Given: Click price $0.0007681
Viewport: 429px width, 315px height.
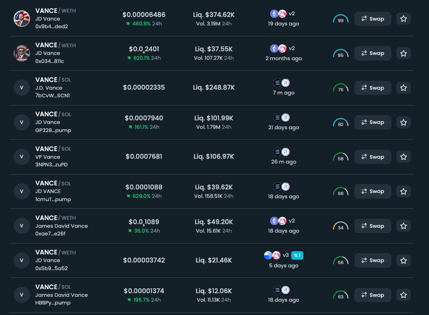Looking at the screenshot, I should click(144, 156).
